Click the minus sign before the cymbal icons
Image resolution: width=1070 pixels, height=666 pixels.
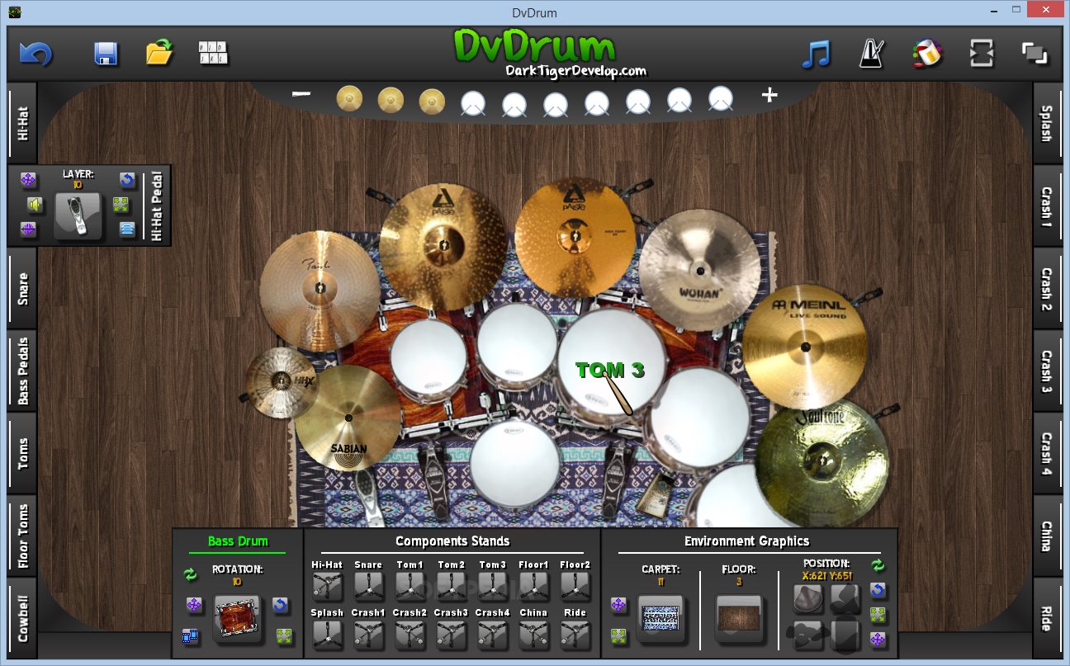[301, 94]
